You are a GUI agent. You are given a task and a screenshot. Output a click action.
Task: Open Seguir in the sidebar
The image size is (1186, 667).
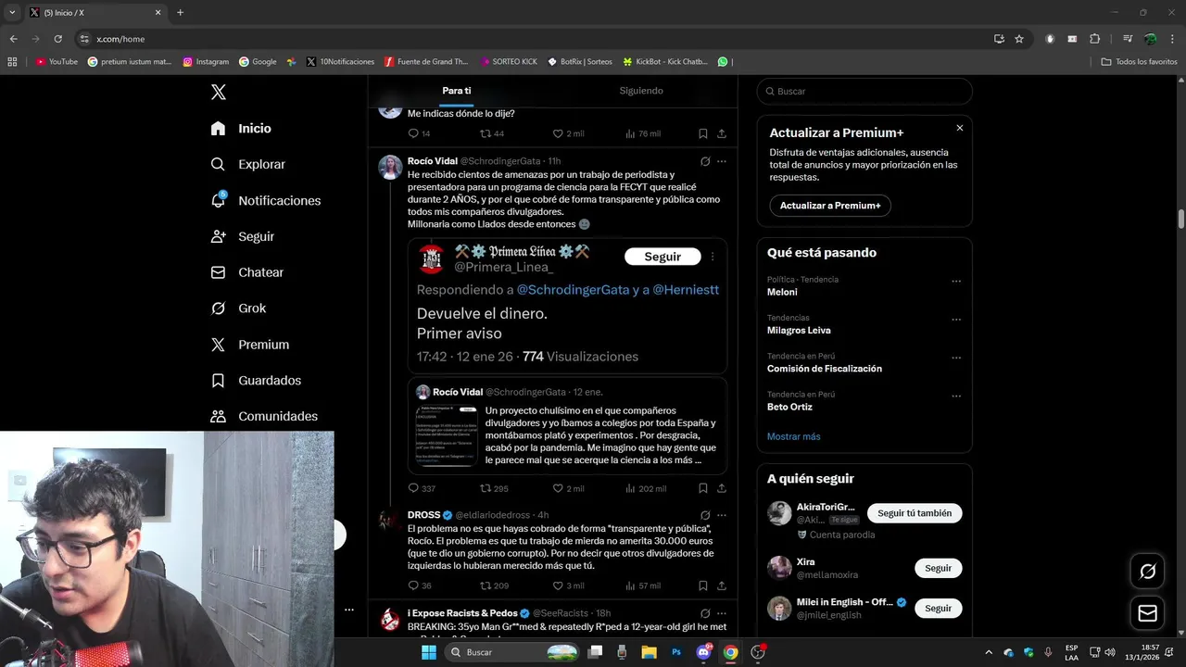point(242,236)
